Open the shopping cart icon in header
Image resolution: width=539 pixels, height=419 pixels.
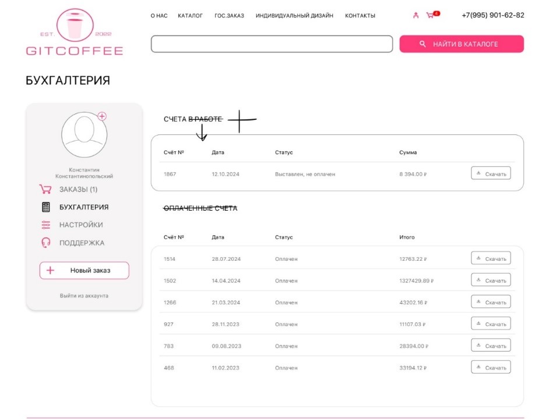pyautogui.click(x=430, y=15)
